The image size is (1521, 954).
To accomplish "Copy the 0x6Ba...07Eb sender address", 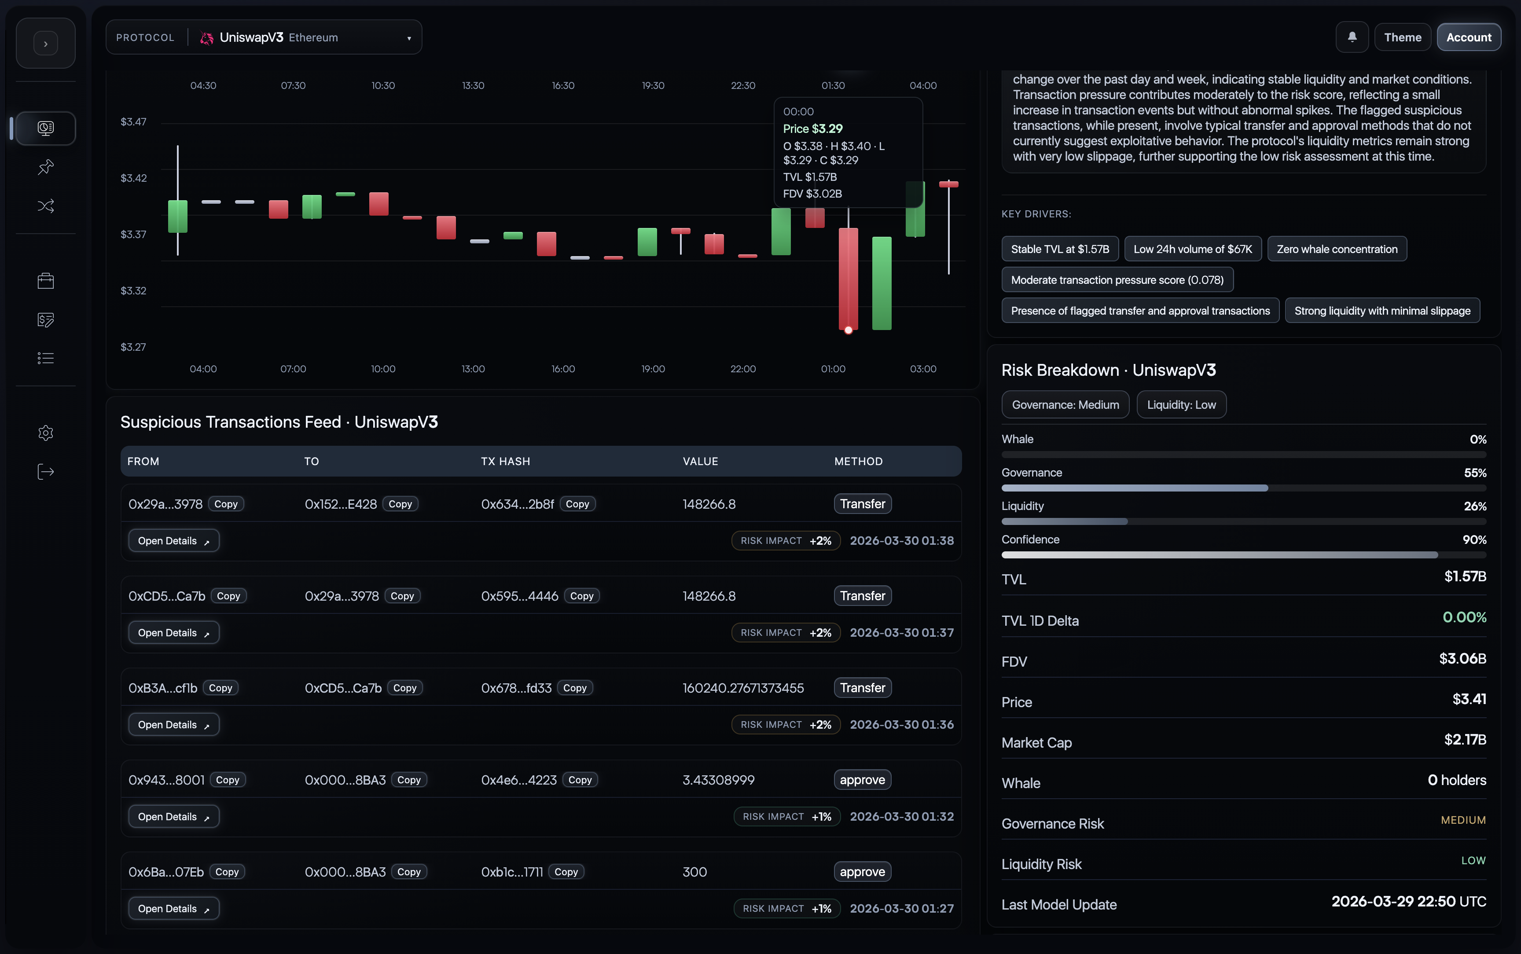I will (227, 873).
